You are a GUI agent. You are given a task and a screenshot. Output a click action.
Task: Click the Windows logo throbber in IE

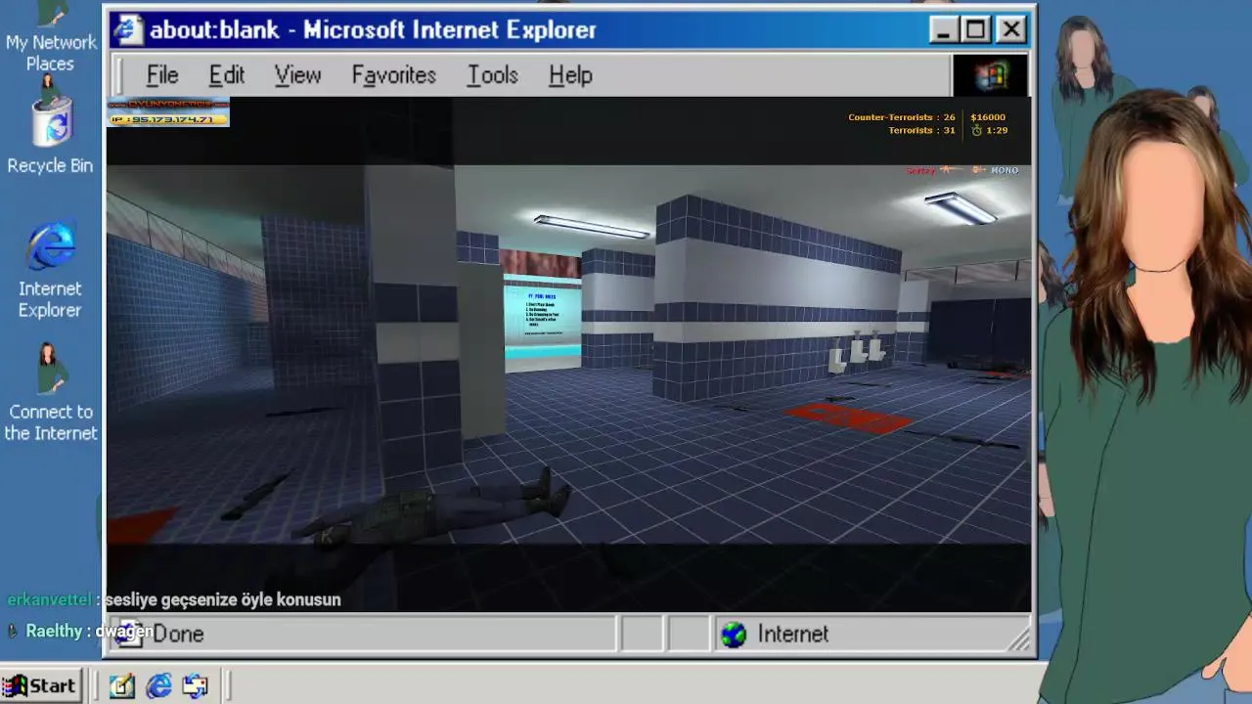[x=990, y=75]
